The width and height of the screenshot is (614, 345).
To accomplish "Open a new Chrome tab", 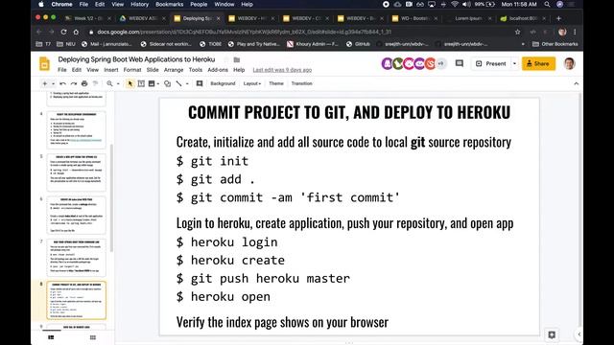I will 558,18.
